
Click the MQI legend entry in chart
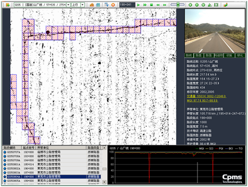click(x=200, y=149)
